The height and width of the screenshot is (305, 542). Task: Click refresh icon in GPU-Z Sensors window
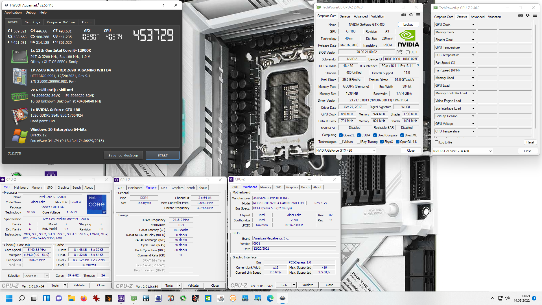(x=528, y=16)
